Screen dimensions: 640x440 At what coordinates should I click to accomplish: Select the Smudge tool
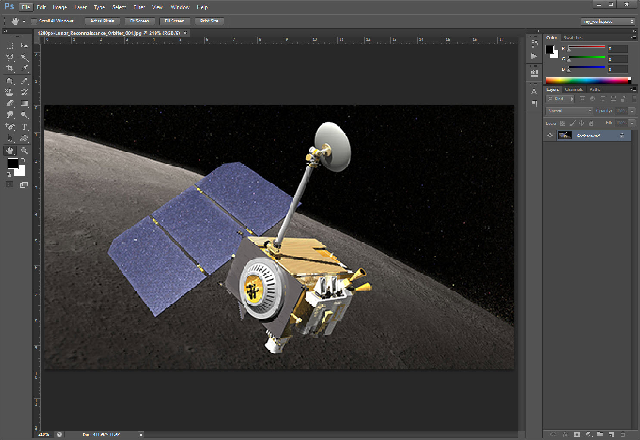coord(10,115)
